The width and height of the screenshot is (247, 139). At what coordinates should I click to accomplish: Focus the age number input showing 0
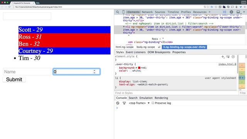coord(76,72)
